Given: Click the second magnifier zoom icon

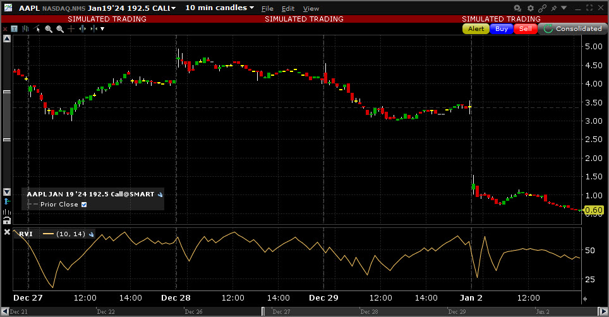Looking at the screenshot, I should tap(60, 28).
